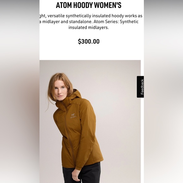Open the product photo of the model
The height and width of the screenshot is (183, 183).
coord(90,121)
